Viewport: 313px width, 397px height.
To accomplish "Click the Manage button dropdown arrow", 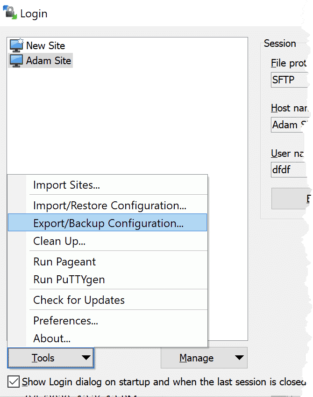I will (239, 358).
